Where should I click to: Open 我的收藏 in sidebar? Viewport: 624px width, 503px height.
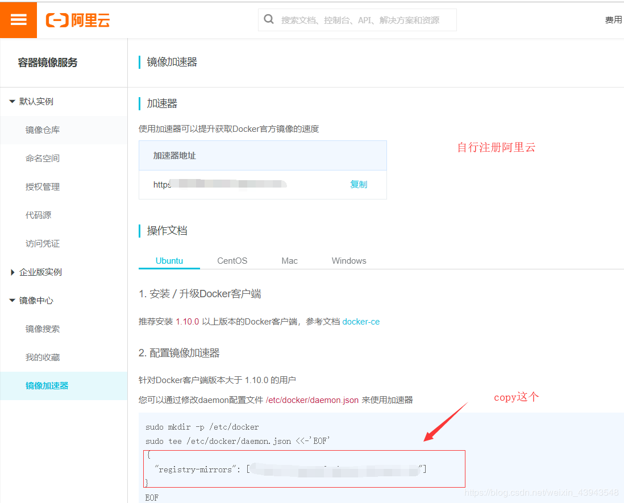pyautogui.click(x=43, y=357)
